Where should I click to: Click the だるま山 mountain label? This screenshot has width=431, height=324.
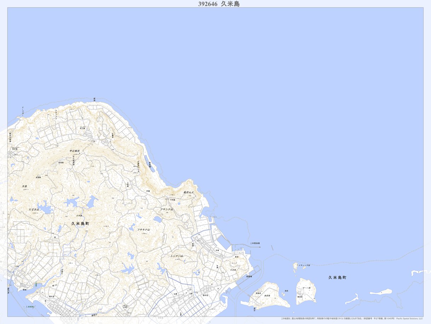coord(34,209)
